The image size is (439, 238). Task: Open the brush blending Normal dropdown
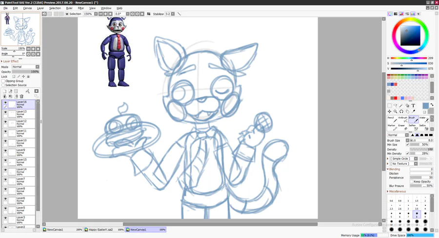[x=398, y=135]
